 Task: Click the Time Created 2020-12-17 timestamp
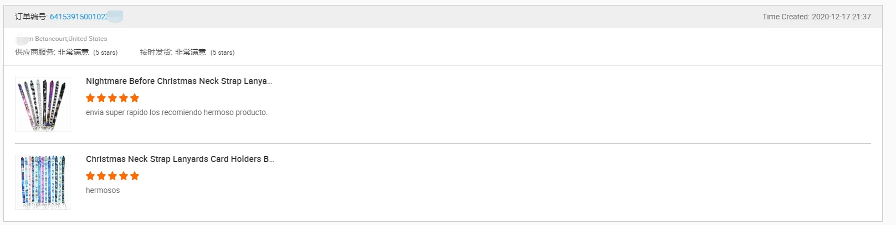(816, 17)
